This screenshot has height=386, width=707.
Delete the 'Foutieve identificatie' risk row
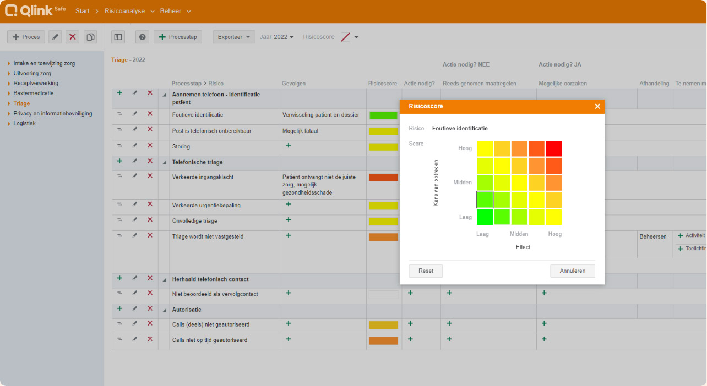click(x=150, y=114)
